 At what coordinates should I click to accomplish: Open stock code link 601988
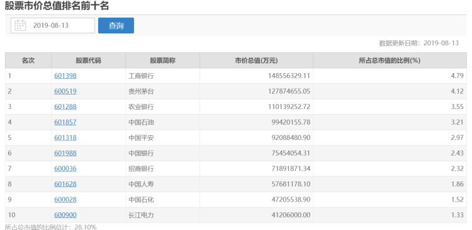click(65, 153)
